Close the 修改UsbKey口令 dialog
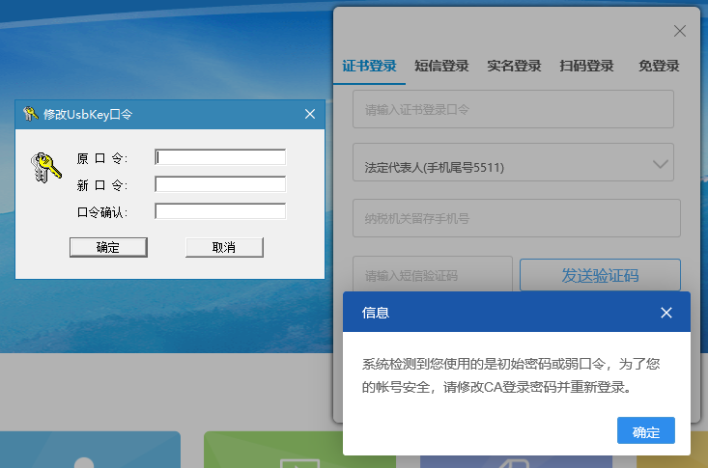Image resolution: width=708 pixels, height=468 pixels. pos(310,114)
